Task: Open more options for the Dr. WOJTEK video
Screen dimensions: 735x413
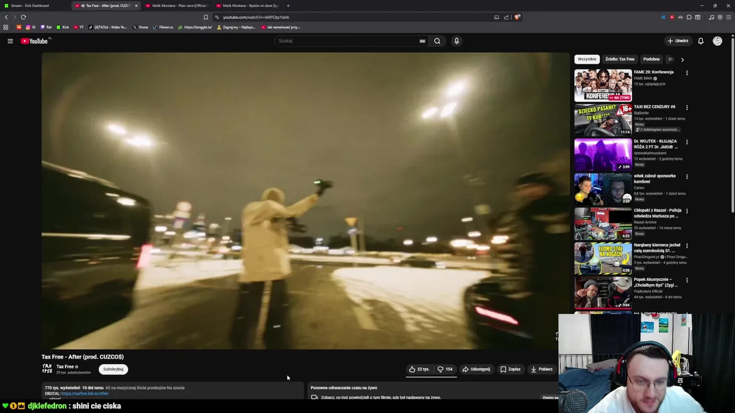Action: coord(687,142)
